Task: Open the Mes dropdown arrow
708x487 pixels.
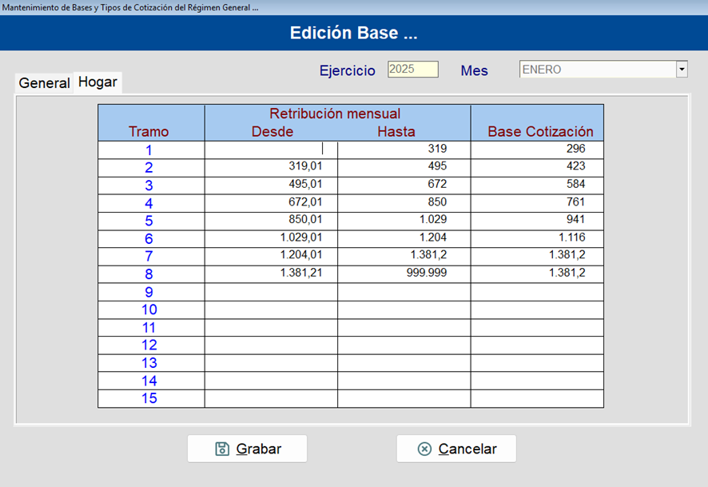Action: [x=682, y=69]
